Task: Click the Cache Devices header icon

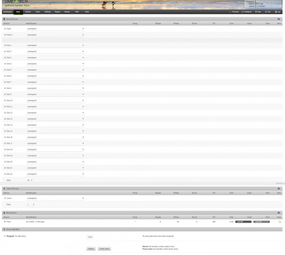Action: coord(4,189)
